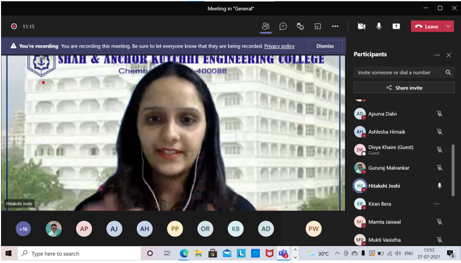Screen dimensions: 461x263
Task: Click the mic icon beside Apurva Dalvi
Action: (x=439, y=114)
